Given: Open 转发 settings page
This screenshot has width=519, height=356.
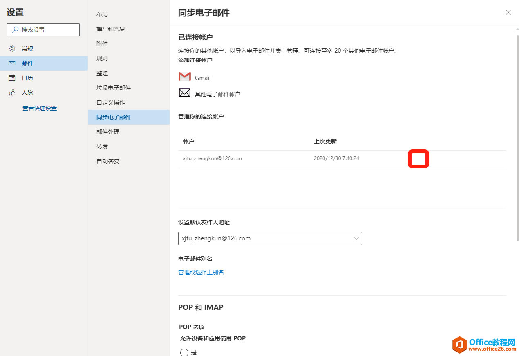Looking at the screenshot, I should 129,147.
